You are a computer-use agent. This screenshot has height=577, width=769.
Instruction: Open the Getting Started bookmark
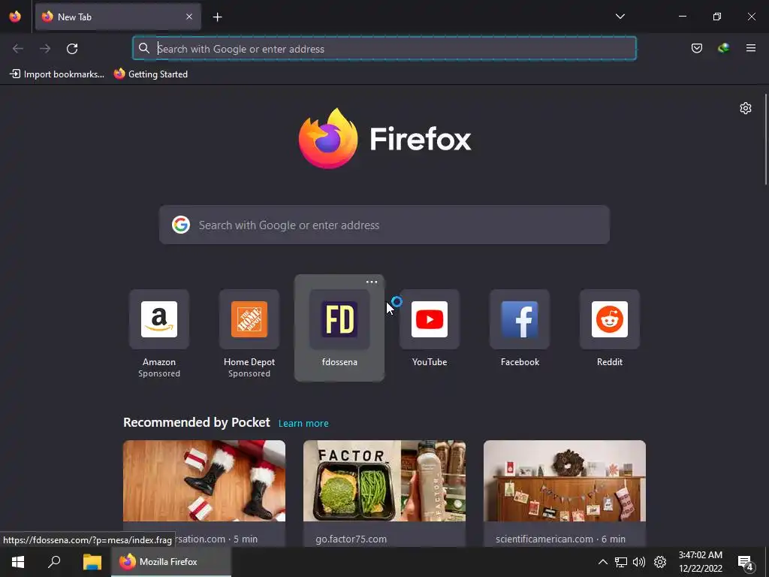(x=151, y=74)
